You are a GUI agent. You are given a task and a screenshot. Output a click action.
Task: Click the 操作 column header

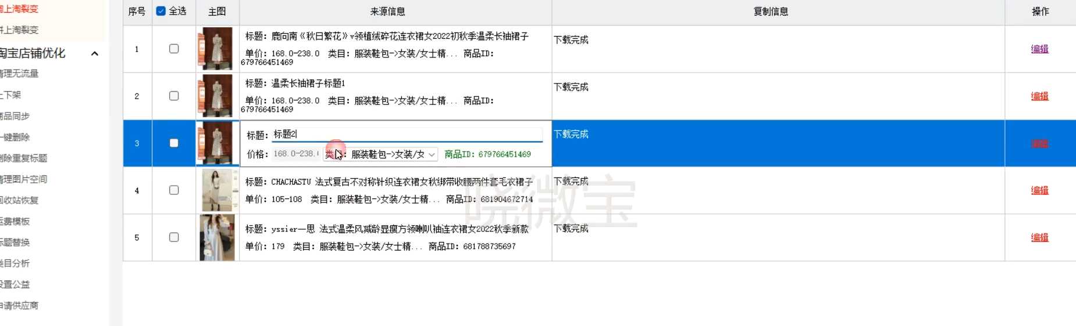(1041, 12)
